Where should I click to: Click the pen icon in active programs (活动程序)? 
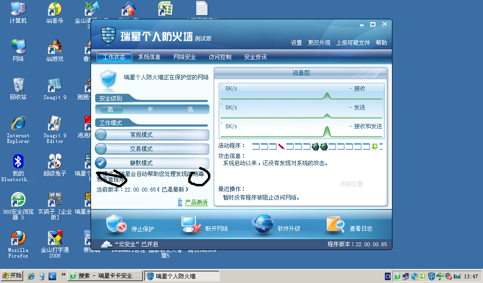point(281,146)
